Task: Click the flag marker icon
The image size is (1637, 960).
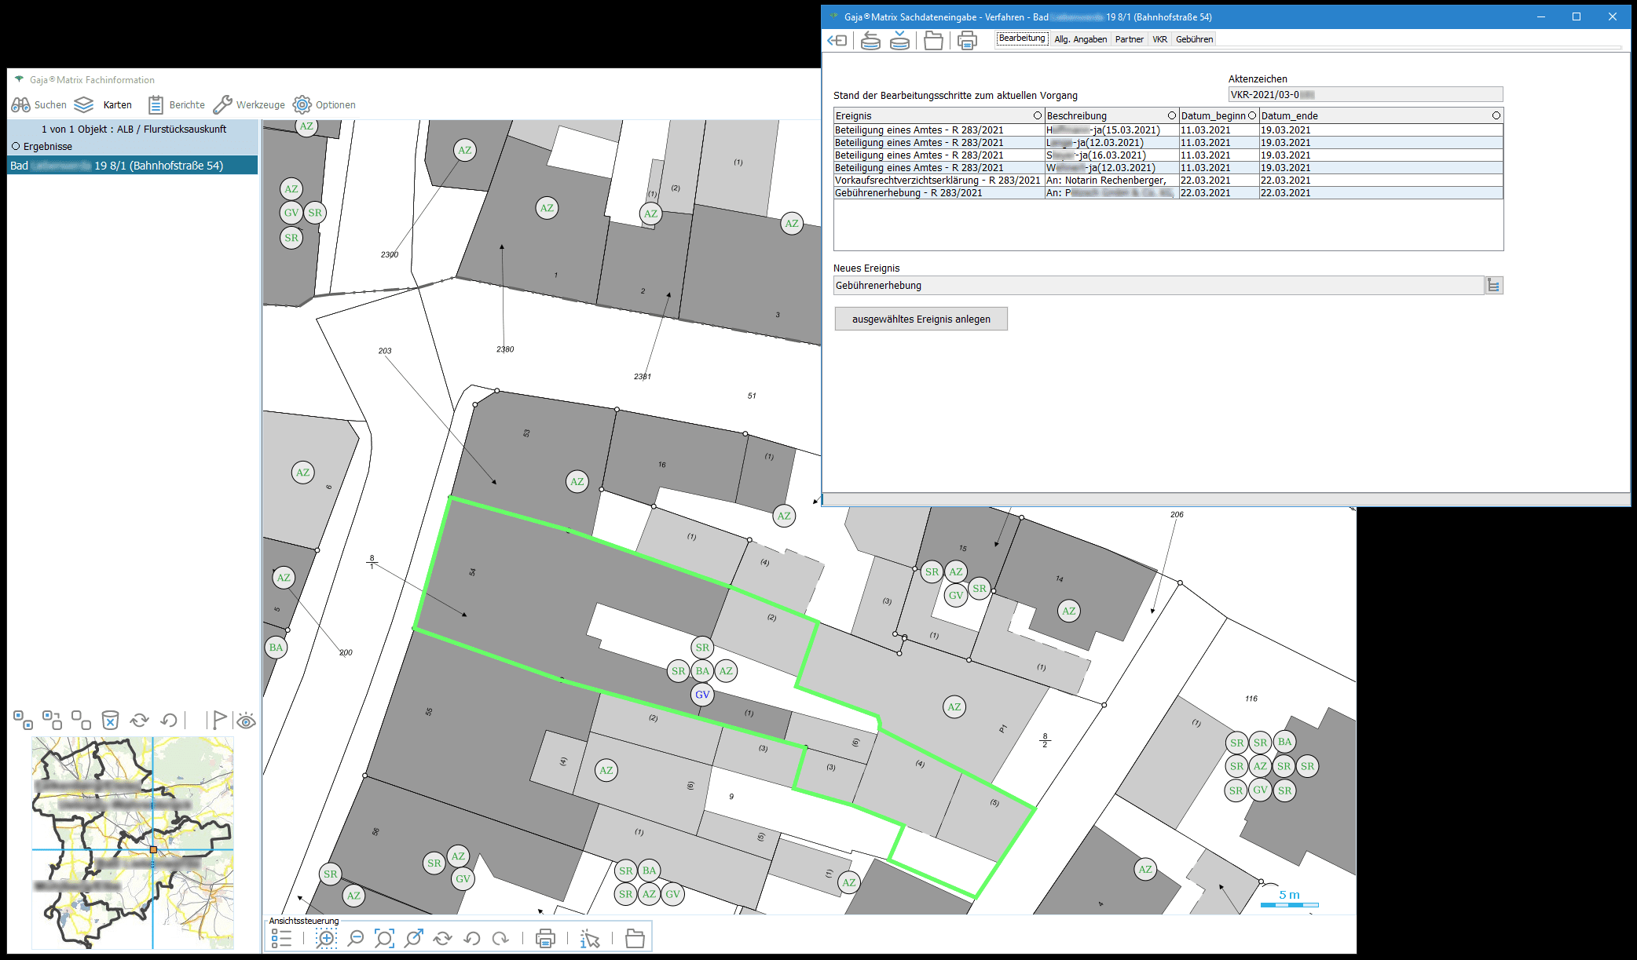Action: [218, 720]
